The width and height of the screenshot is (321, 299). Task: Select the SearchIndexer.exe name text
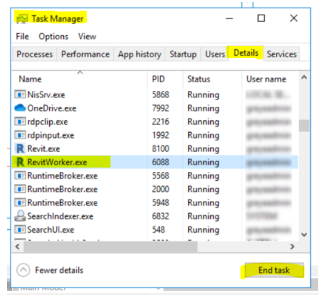pyautogui.click(x=61, y=216)
